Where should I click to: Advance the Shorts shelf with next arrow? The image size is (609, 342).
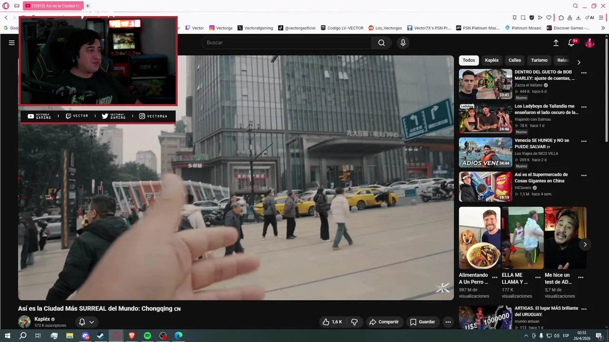585,244
